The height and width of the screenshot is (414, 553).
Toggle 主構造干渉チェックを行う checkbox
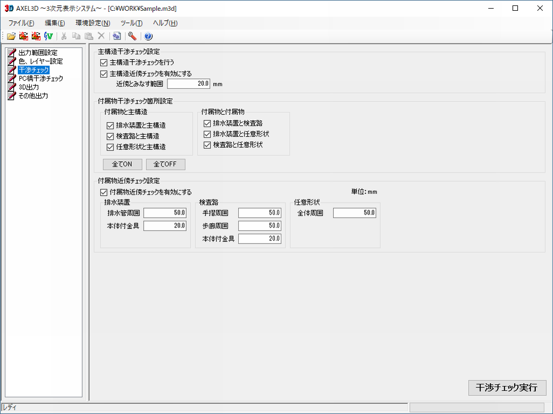tap(104, 63)
